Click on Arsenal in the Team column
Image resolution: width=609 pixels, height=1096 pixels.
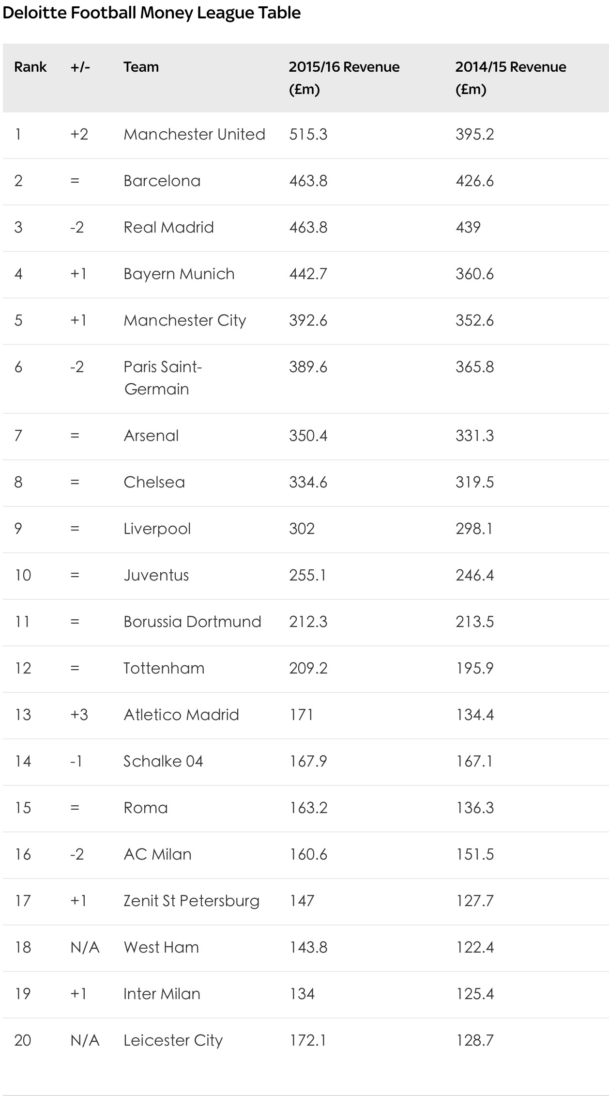pyautogui.click(x=151, y=436)
